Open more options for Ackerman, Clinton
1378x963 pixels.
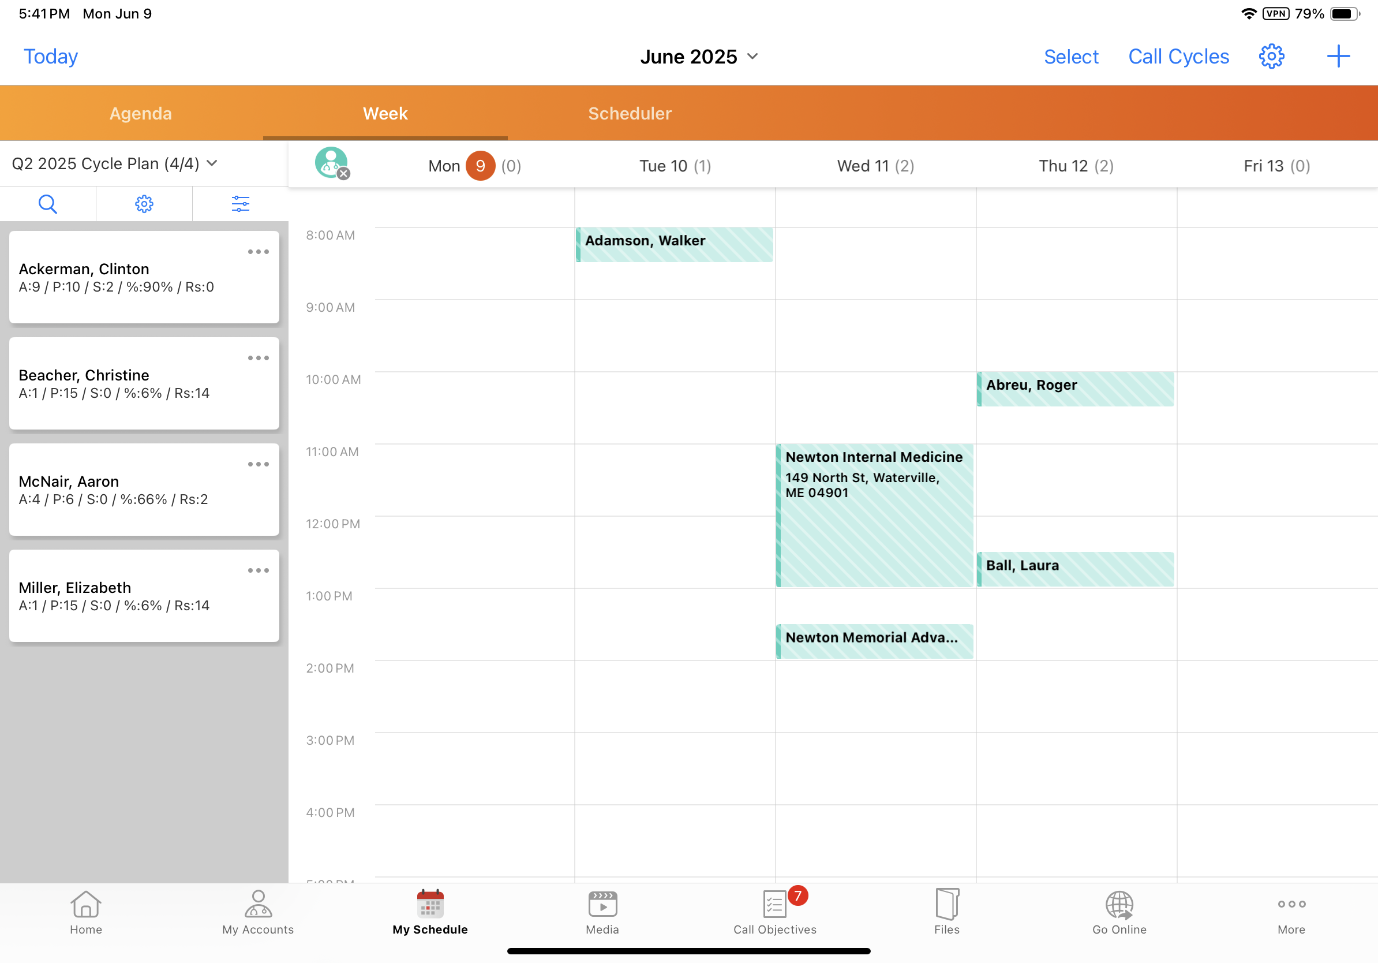[258, 252]
